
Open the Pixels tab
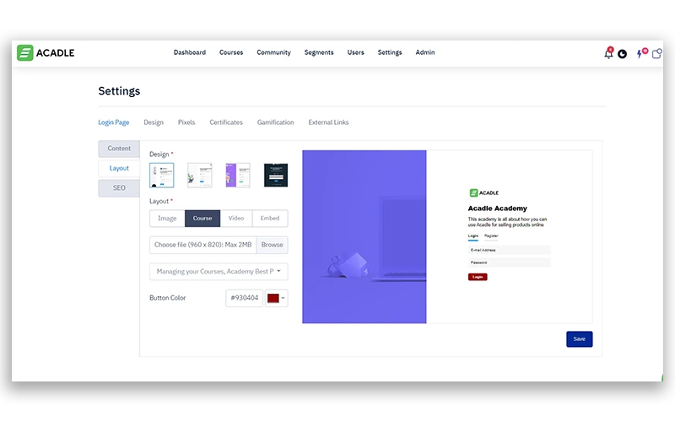[186, 122]
